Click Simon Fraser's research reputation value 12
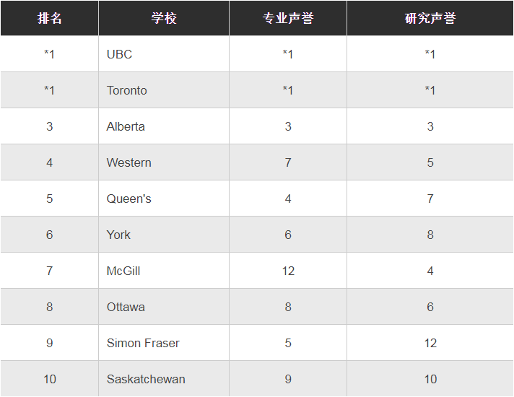The width and height of the screenshot is (514, 397). pos(430,343)
